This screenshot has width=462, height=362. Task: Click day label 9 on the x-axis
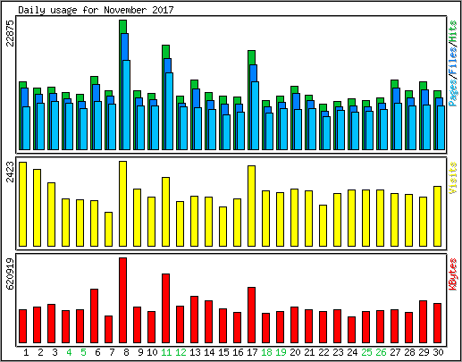click(x=140, y=352)
